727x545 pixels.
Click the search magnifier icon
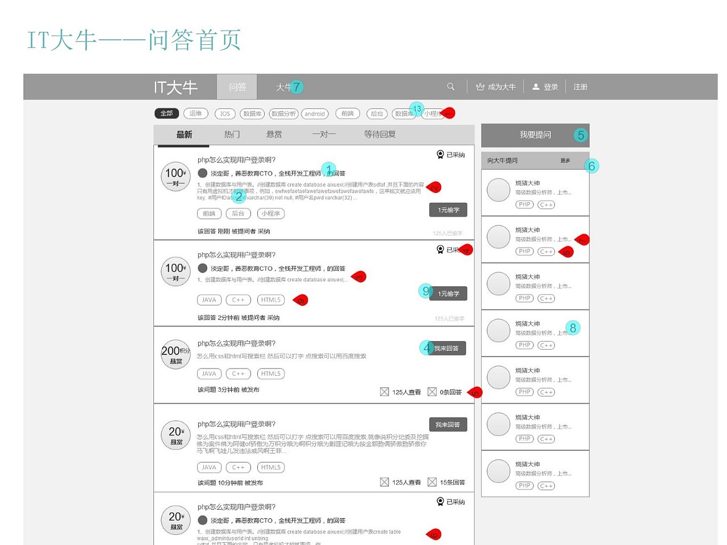coord(450,86)
